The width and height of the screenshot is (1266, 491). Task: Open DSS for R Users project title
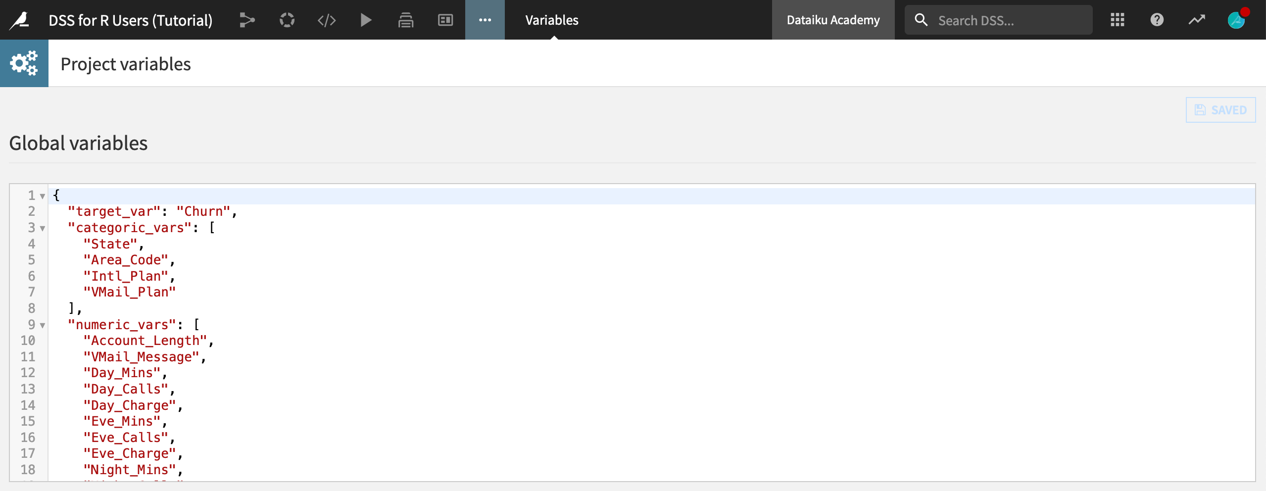click(131, 20)
